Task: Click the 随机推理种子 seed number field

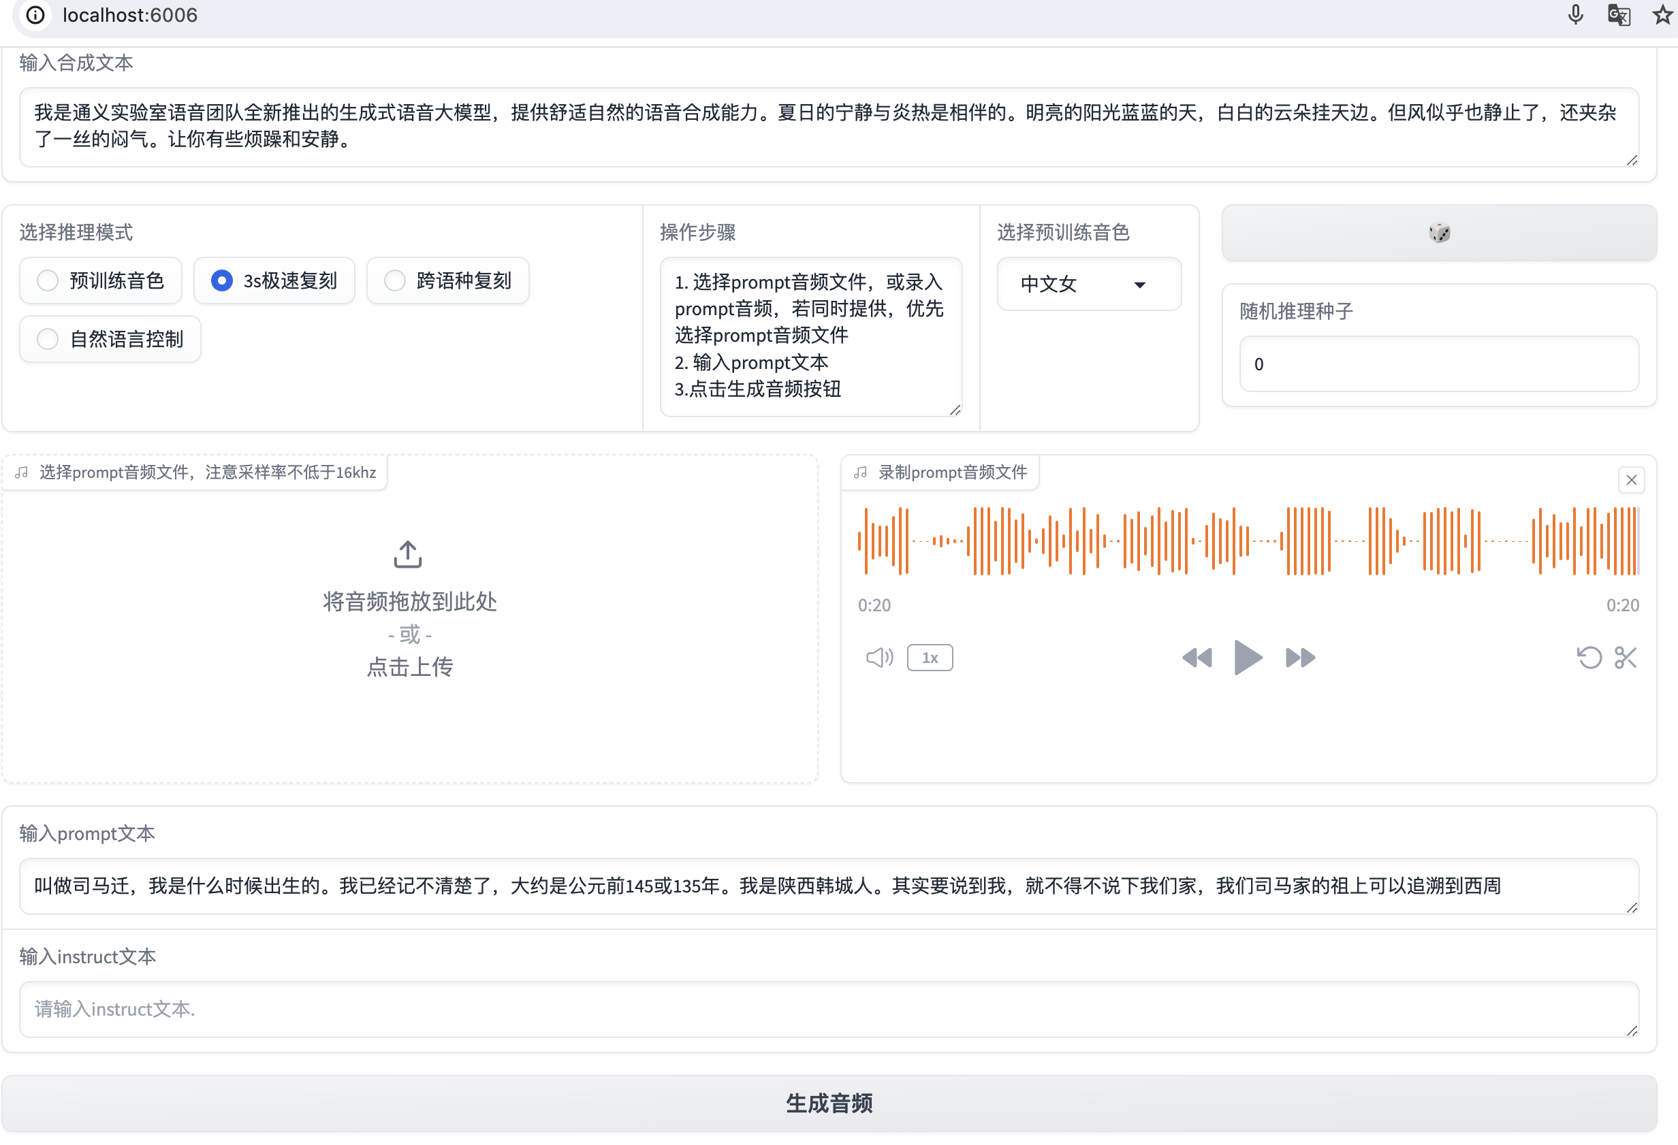Action: click(1438, 364)
